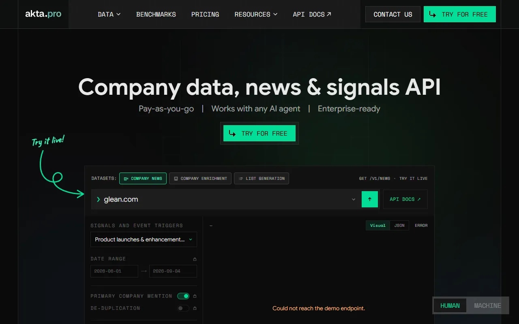Open the Pricing page
Image resolution: width=519 pixels, height=324 pixels.
(x=205, y=14)
